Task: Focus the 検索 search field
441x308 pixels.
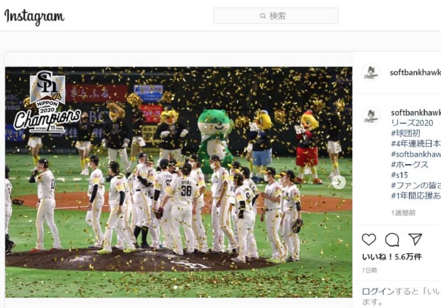Action: pos(276,16)
